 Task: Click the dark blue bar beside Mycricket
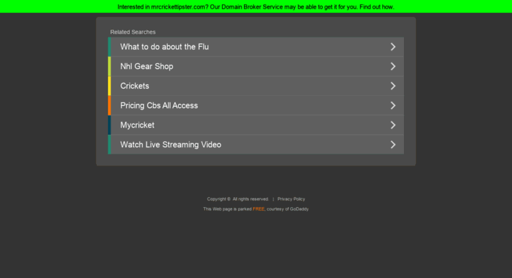(x=109, y=125)
